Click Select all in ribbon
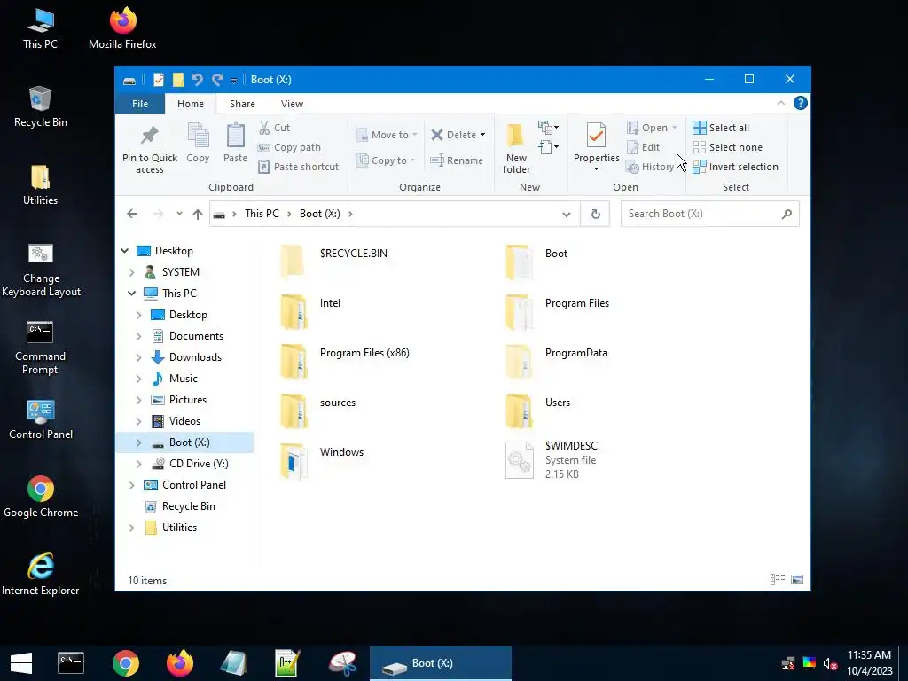The width and height of the screenshot is (908, 681). click(x=721, y=128)
